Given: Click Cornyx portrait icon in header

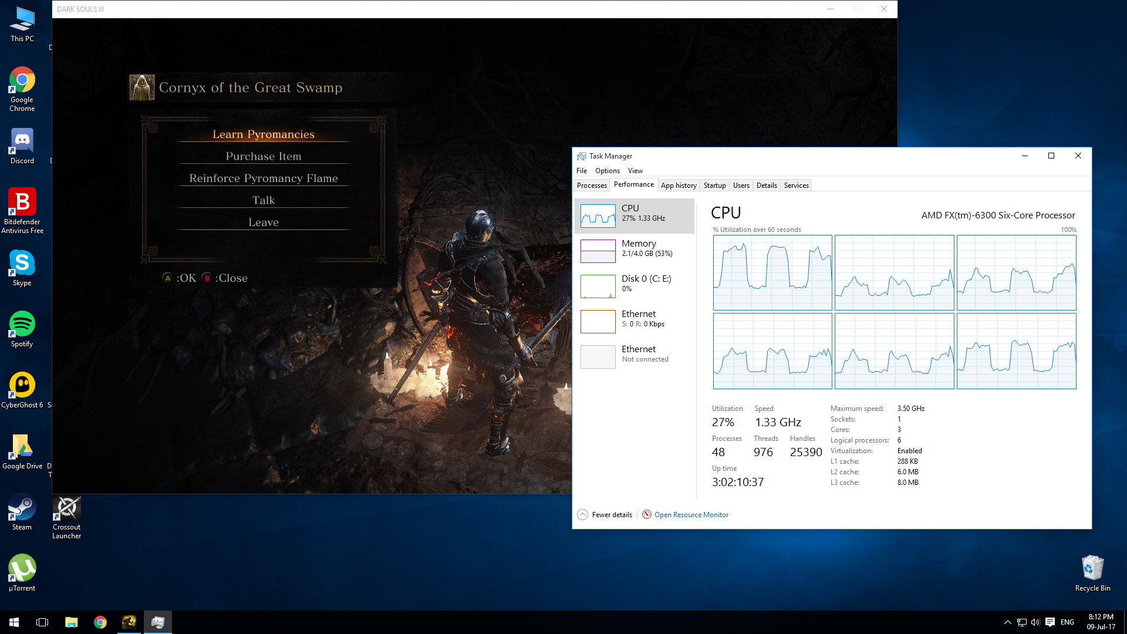Looking at the screenshot, I should [142, 87].
